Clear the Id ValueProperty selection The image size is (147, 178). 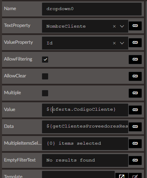114,43
